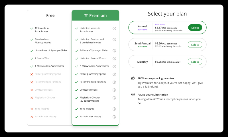Open info tooltip for Plagiarism Checker
The width and height of the screenshot is (228, 137).
point(114,98)
